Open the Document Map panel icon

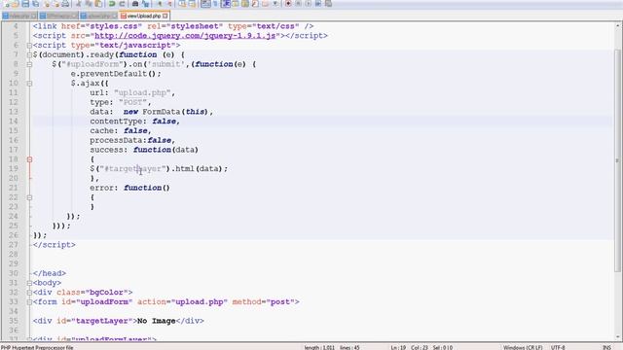244,4
